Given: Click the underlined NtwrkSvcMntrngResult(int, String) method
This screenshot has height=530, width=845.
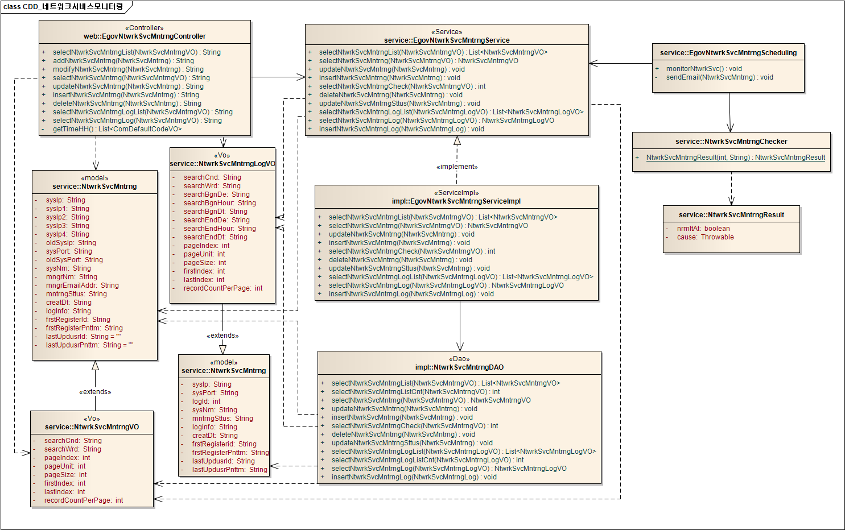Looking at the screenshot, I should tap(735, 158).
